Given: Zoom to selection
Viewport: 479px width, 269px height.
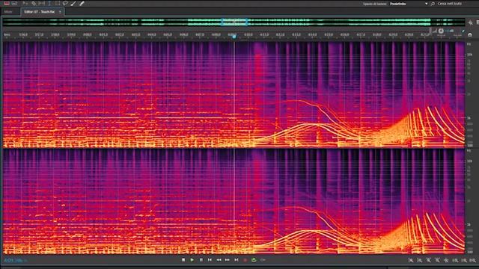Looking at the screenshot, I should (473, 260).
